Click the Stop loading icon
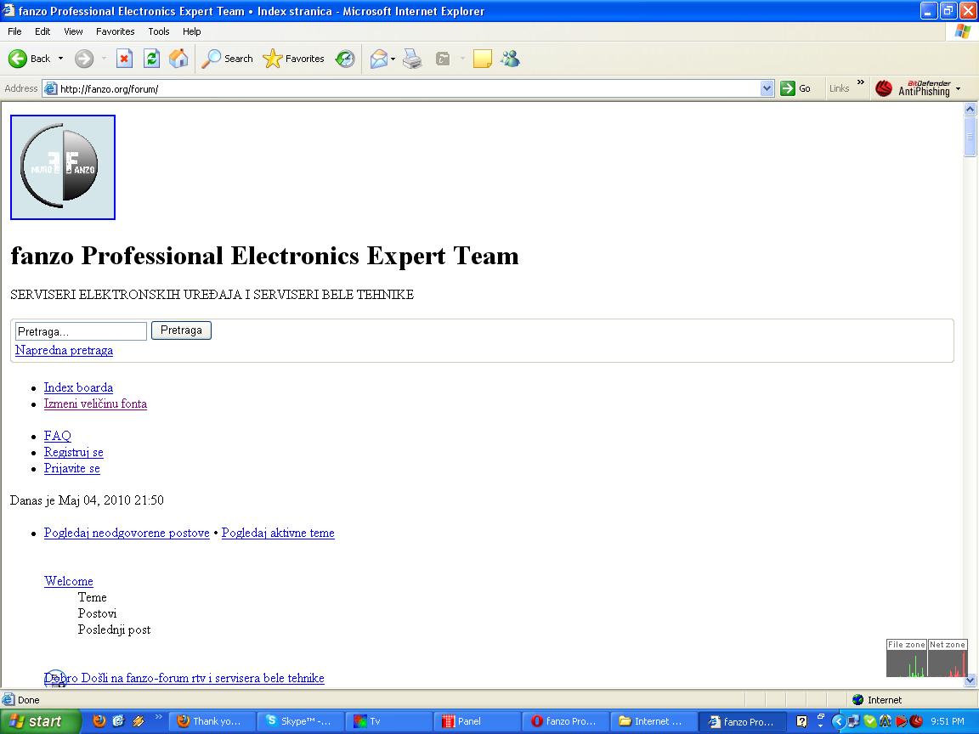The image size is (979, 734). (124, 59)
